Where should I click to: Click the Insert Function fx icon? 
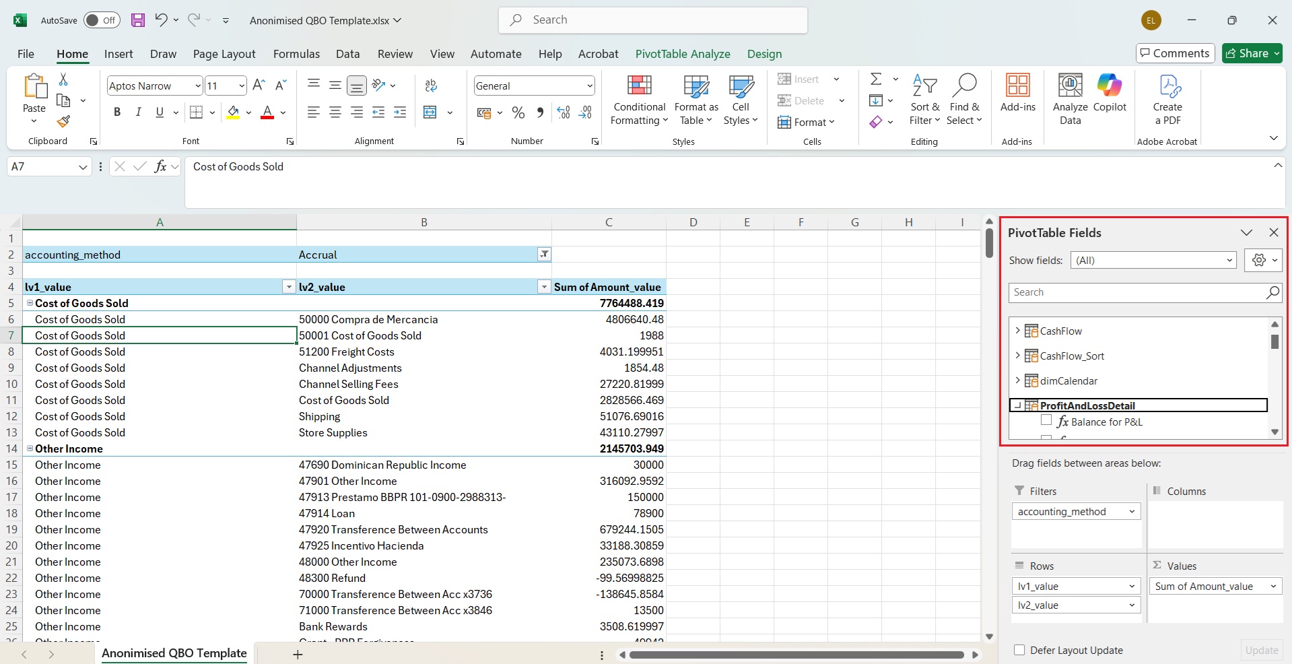click(160, 166)
